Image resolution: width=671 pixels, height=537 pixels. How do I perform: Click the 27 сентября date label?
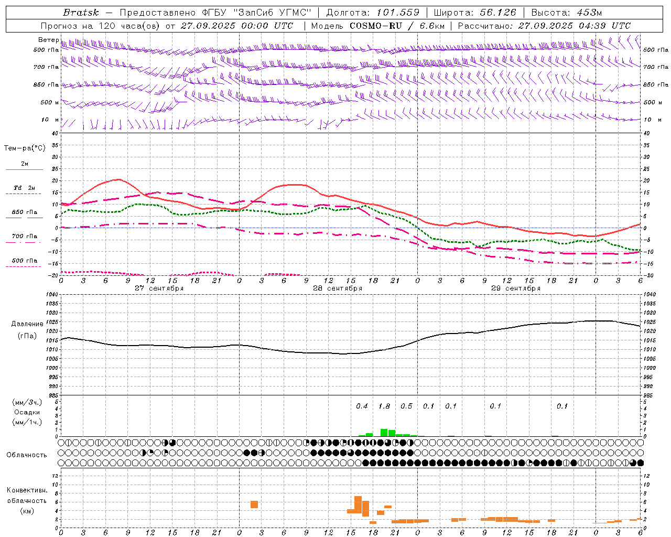159,288
